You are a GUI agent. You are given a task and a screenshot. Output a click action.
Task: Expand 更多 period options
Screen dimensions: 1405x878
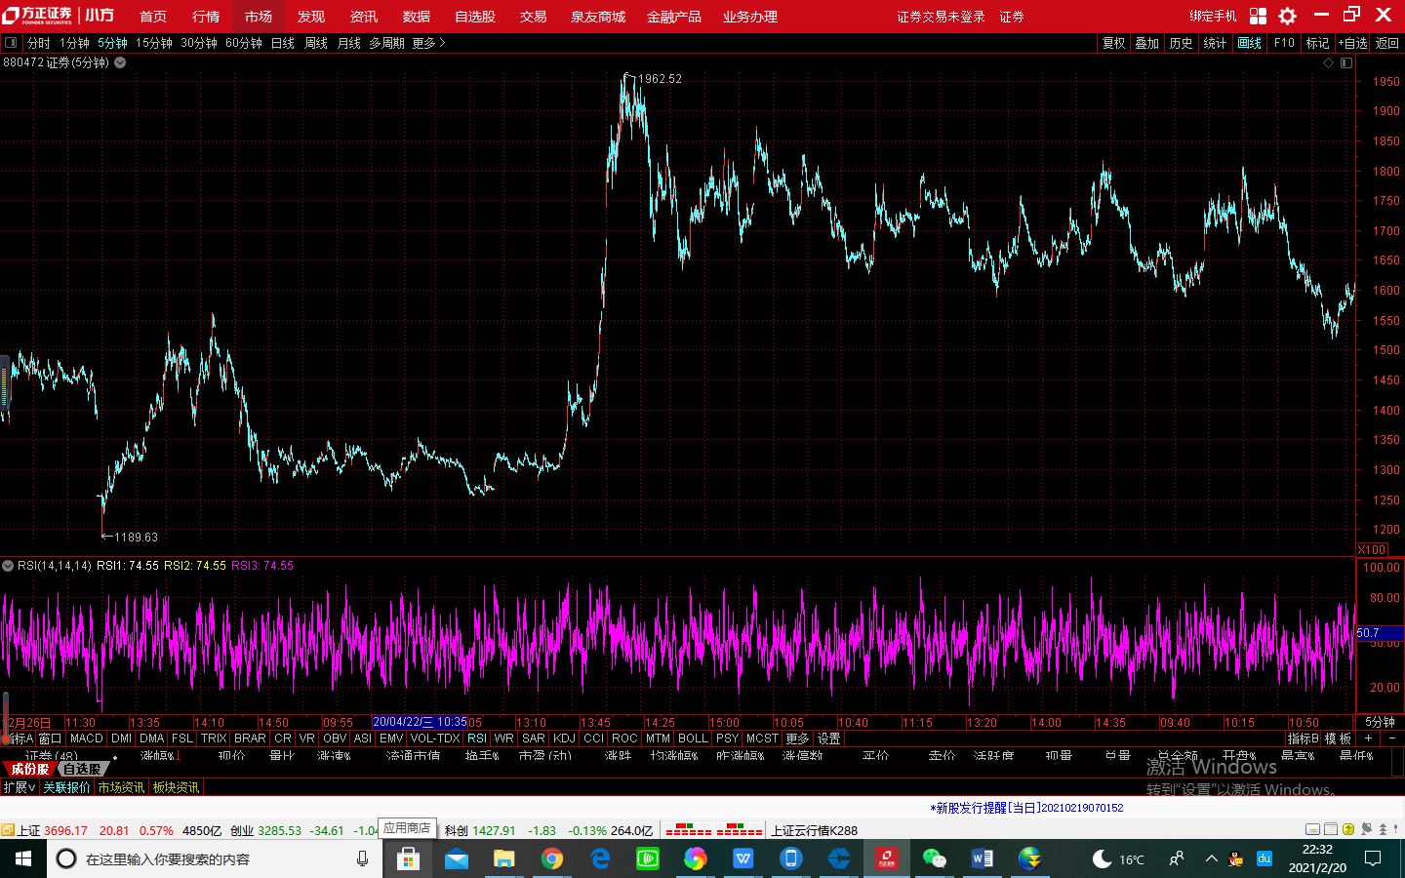(428, 43)
